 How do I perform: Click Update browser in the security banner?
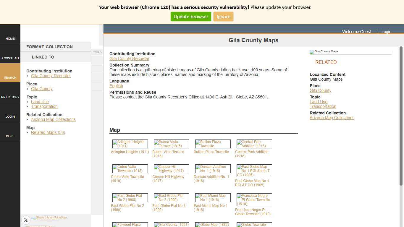click(190, 17)
